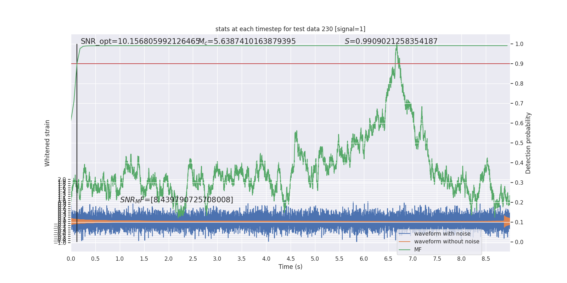This screenshot has width=567, height=283.
Task: Click the x-axis tick label 2.5
Action: (193, 259)
